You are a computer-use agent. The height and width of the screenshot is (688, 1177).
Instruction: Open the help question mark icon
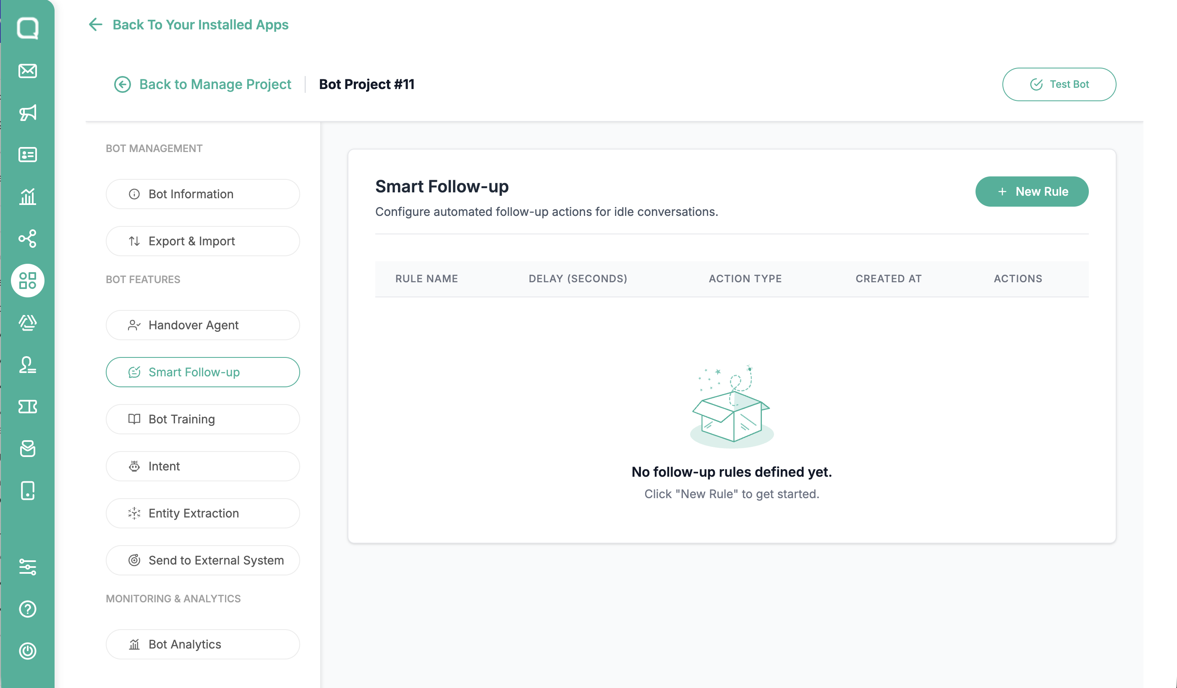(x=28, y=609)
